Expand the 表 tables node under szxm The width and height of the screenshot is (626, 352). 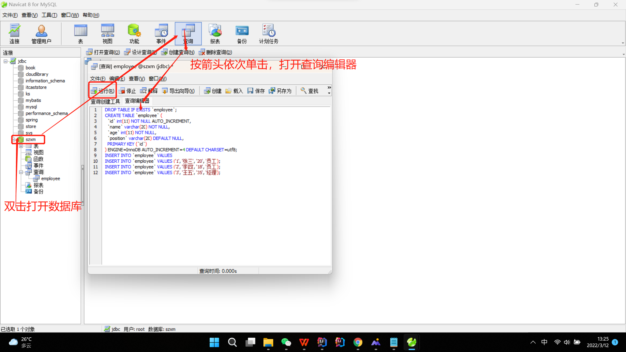21,146
